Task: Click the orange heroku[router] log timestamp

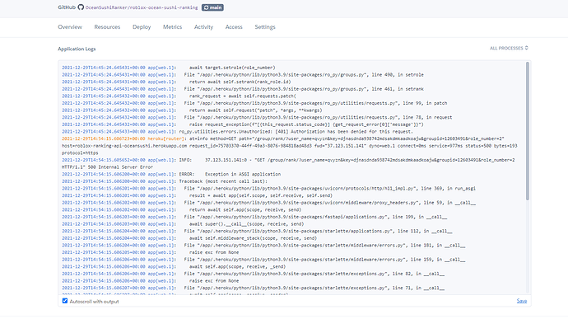Action: (x=103, y=138)
